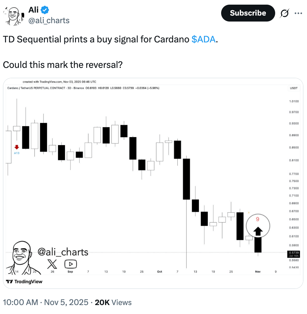The image size is (307, 314).
Task: Click the X logo in the chart watermark
Action: point(52,264)
